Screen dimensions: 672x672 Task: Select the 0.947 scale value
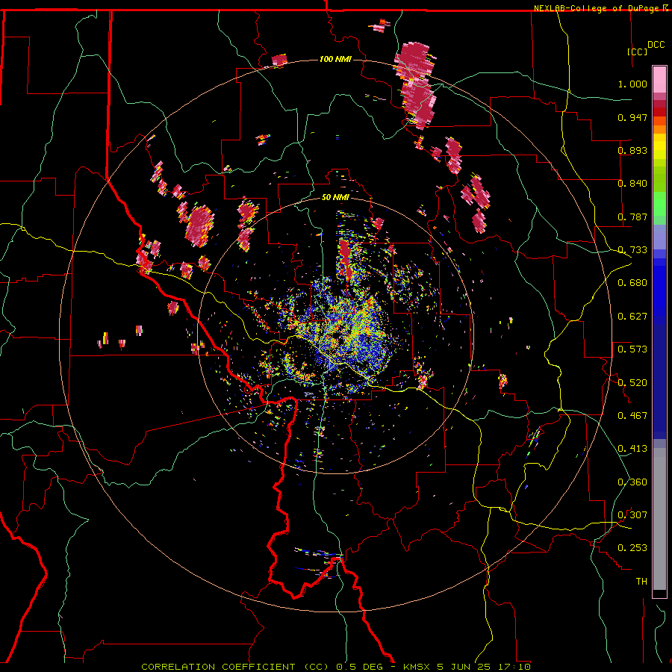[632, 117]
